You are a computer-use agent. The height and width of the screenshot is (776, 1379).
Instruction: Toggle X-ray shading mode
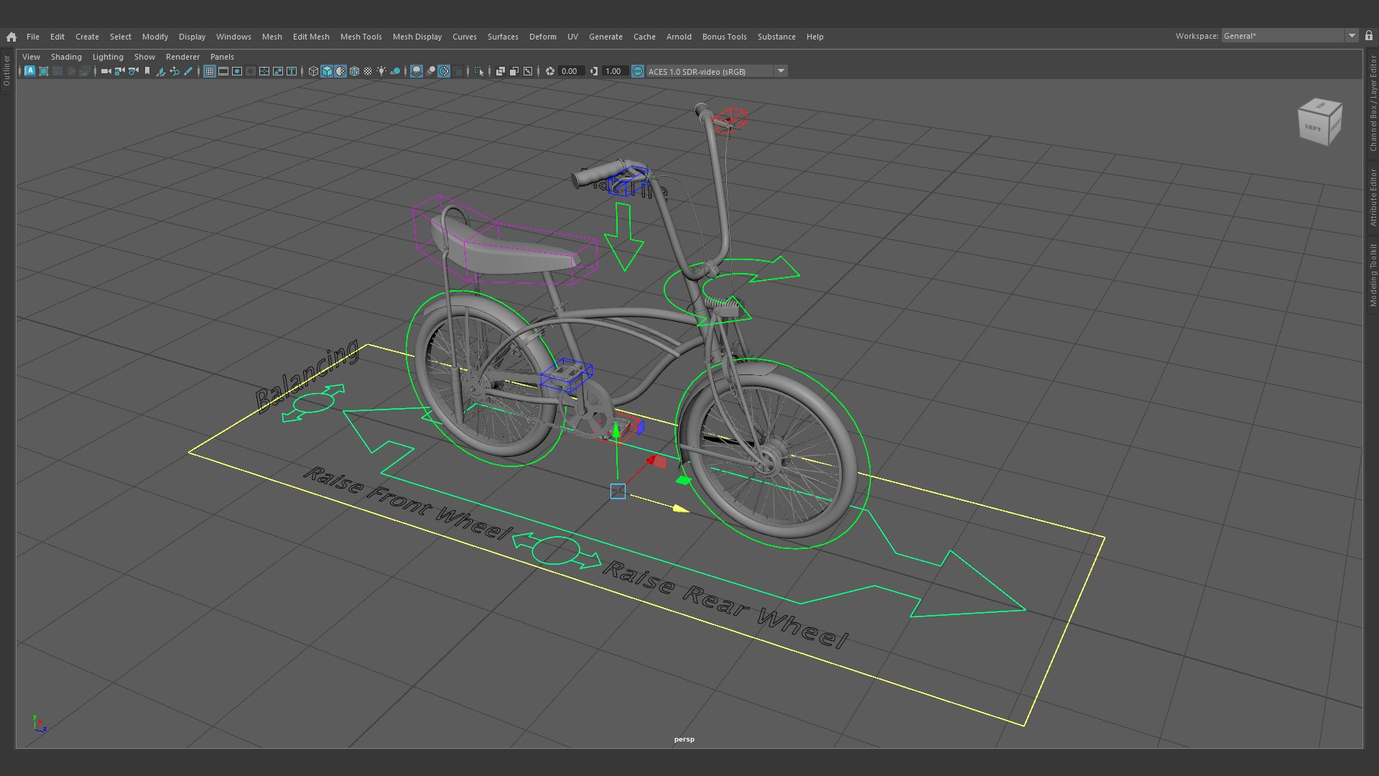(x=501, y=71)
